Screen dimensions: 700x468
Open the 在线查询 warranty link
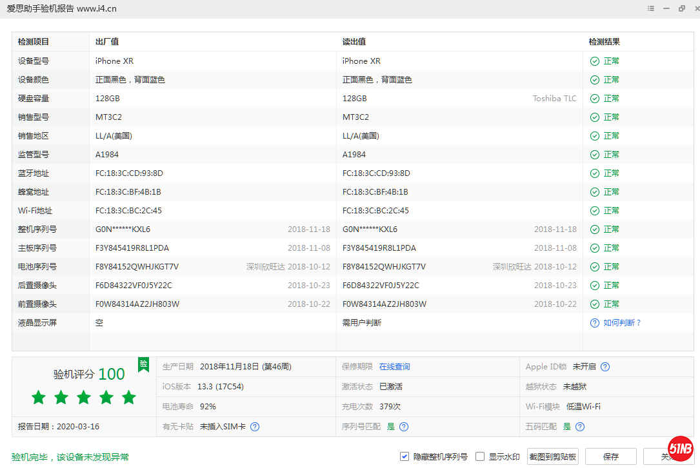pos(395,366)
